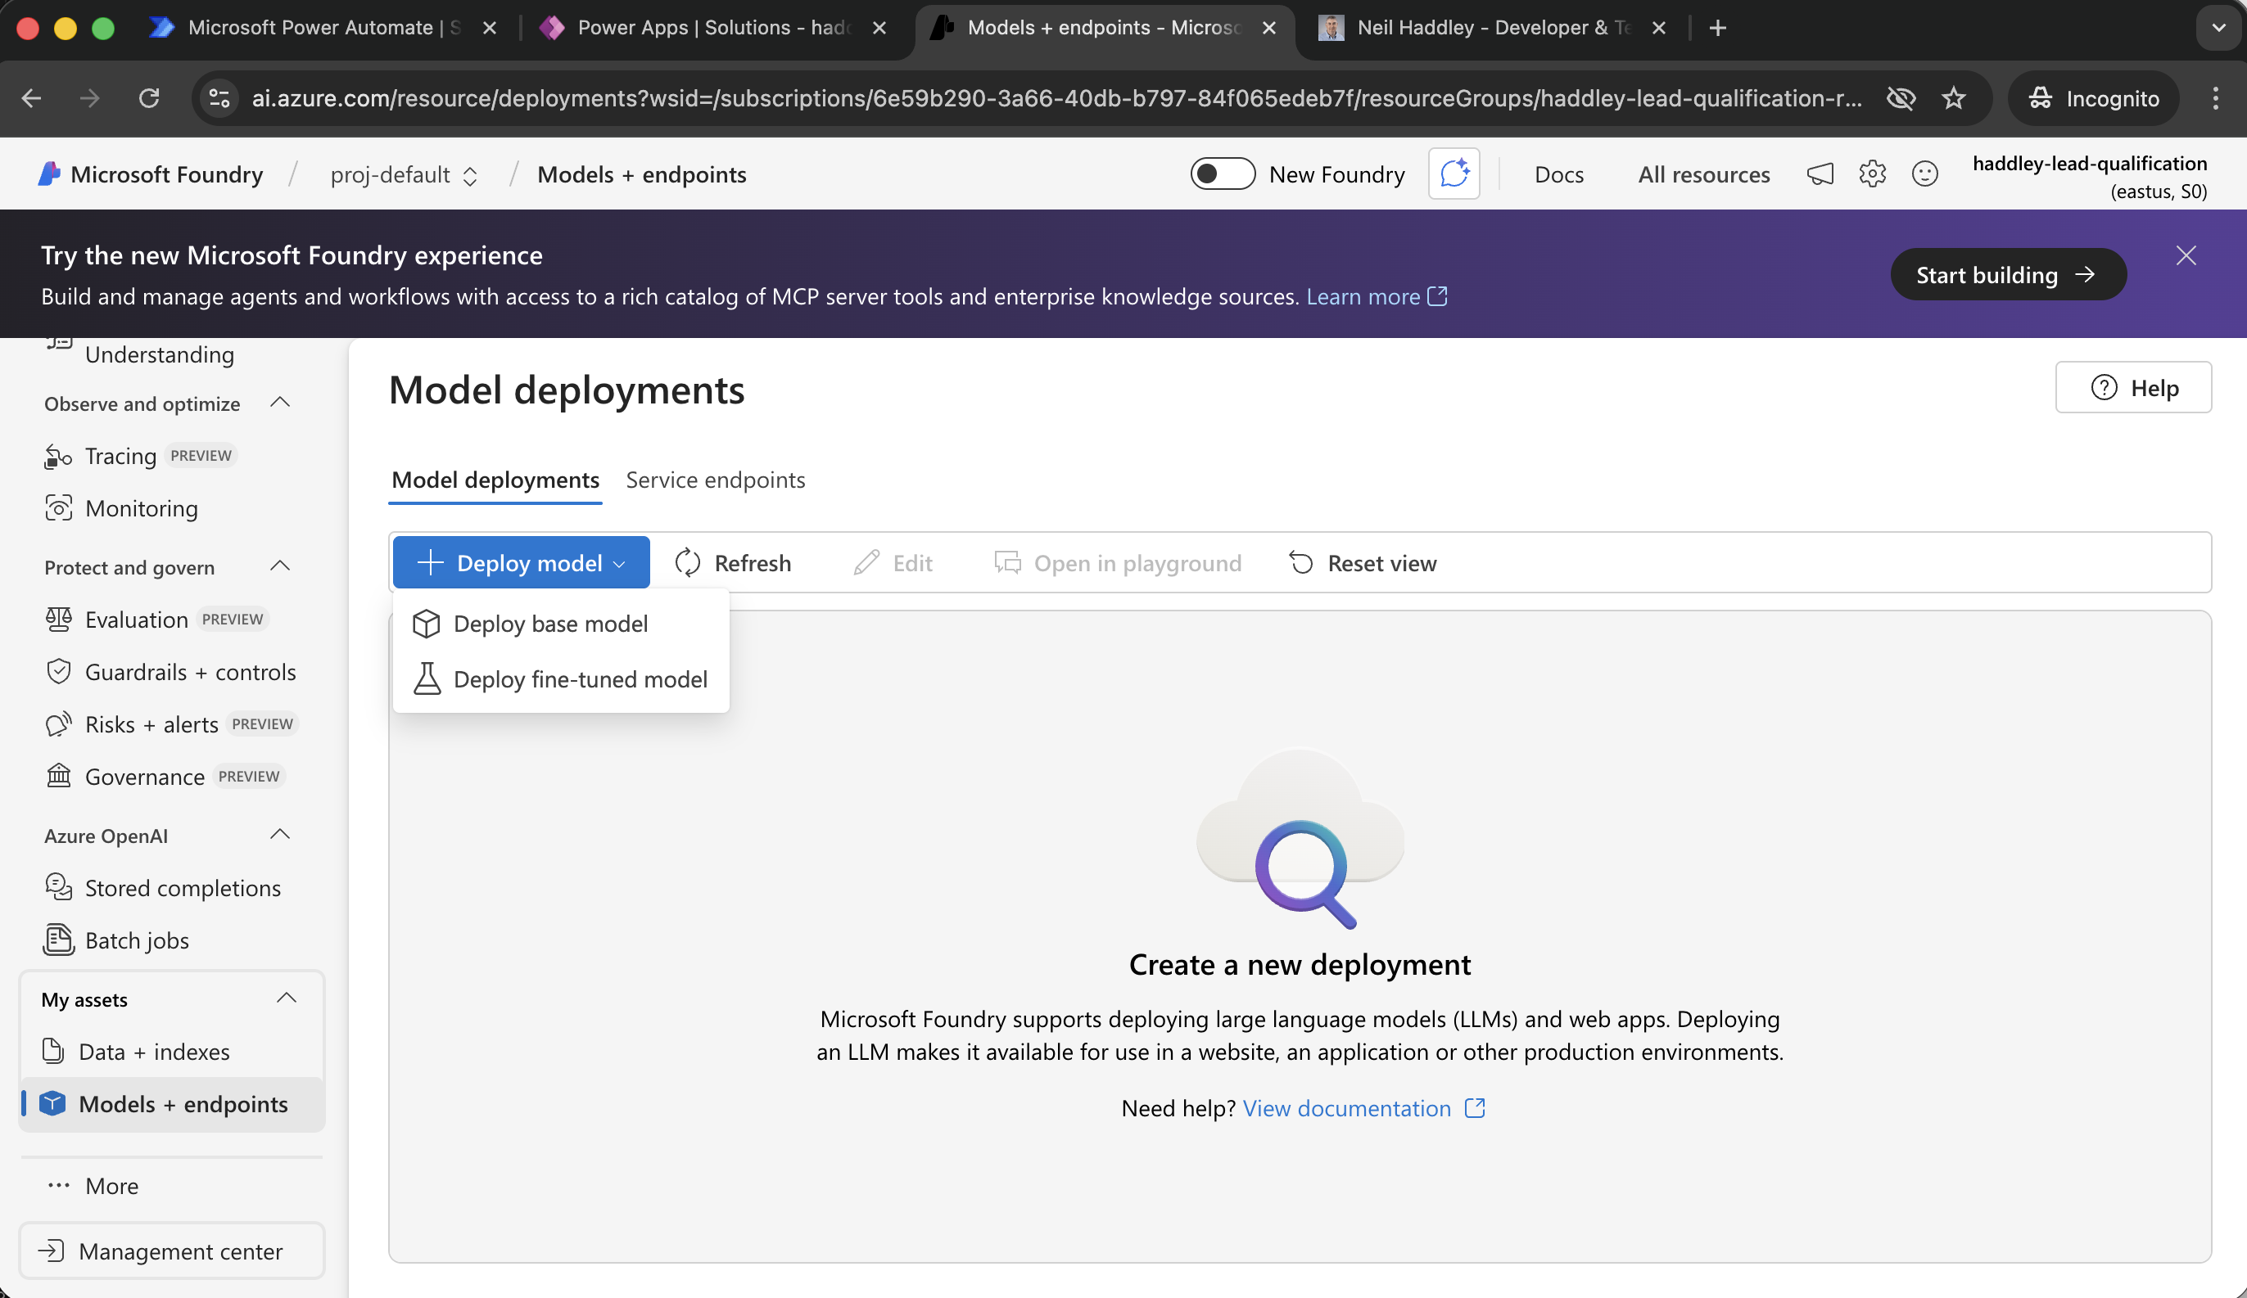Switch to Service endpoints tab

point(715,480)
